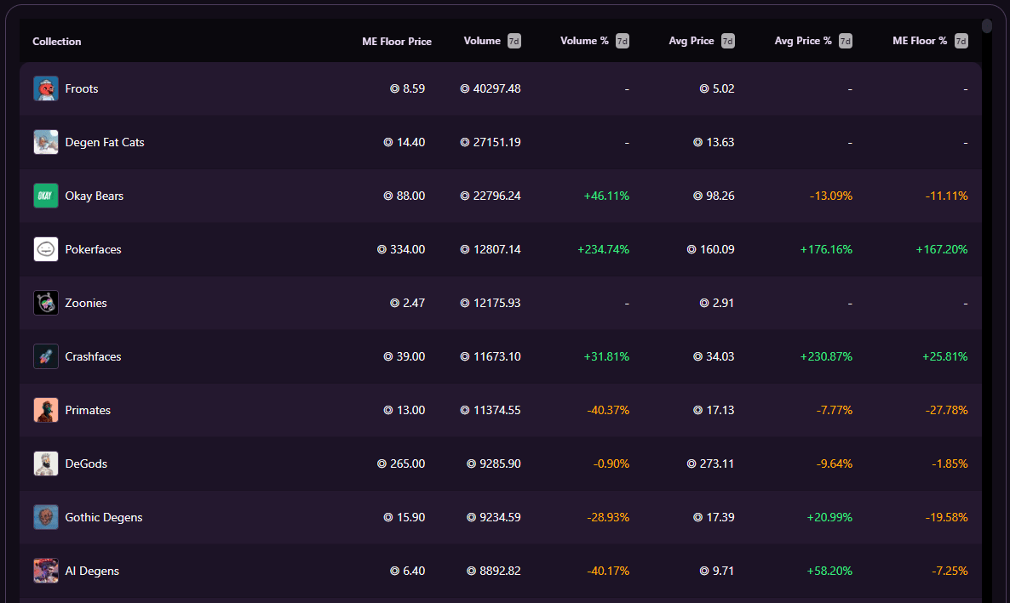Sort by the ME Floor % column header
Image resolution: width=1010 pixels, height=603 pixels.
pyautogui.click(x=920, y=41)
